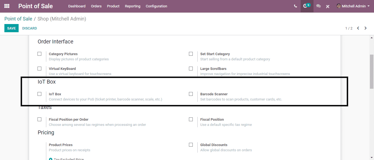Tick the Barcode Scanner checkbox
The height and width of the screenshot is (160, 374).
coord(191,94)
